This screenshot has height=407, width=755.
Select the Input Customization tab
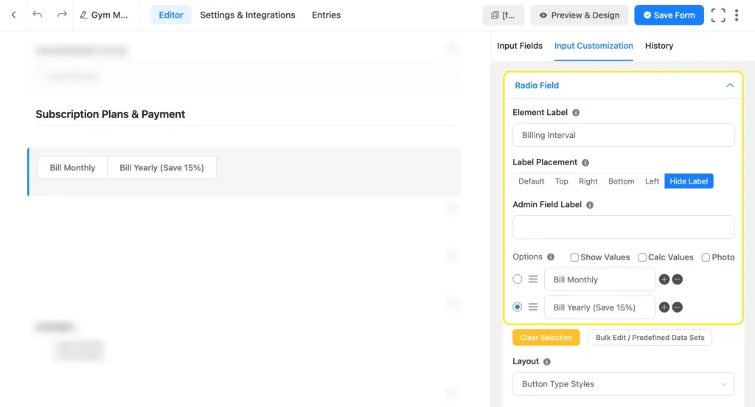click(594, 46)
